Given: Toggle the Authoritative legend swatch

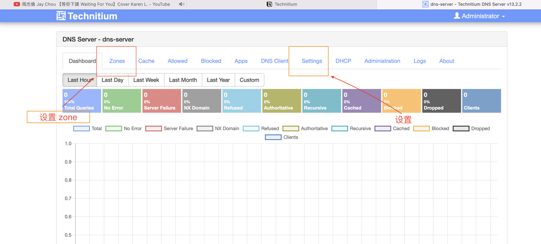Looking at the screenshot, I should point(291,128).
